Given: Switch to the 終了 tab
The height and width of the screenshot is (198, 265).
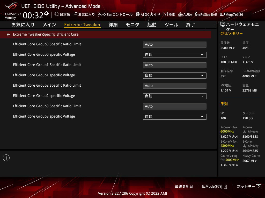Looking at the screenshot, I should click(191, 25).
